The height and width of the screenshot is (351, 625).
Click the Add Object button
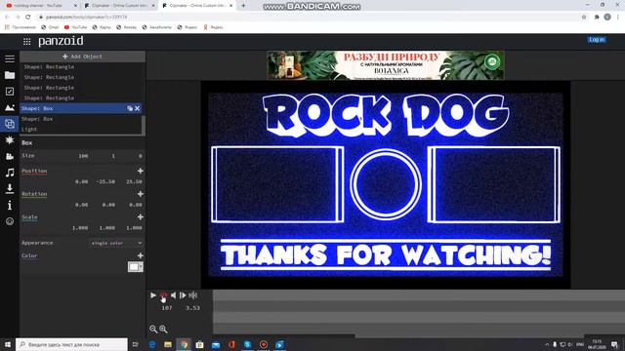point(82,57)
